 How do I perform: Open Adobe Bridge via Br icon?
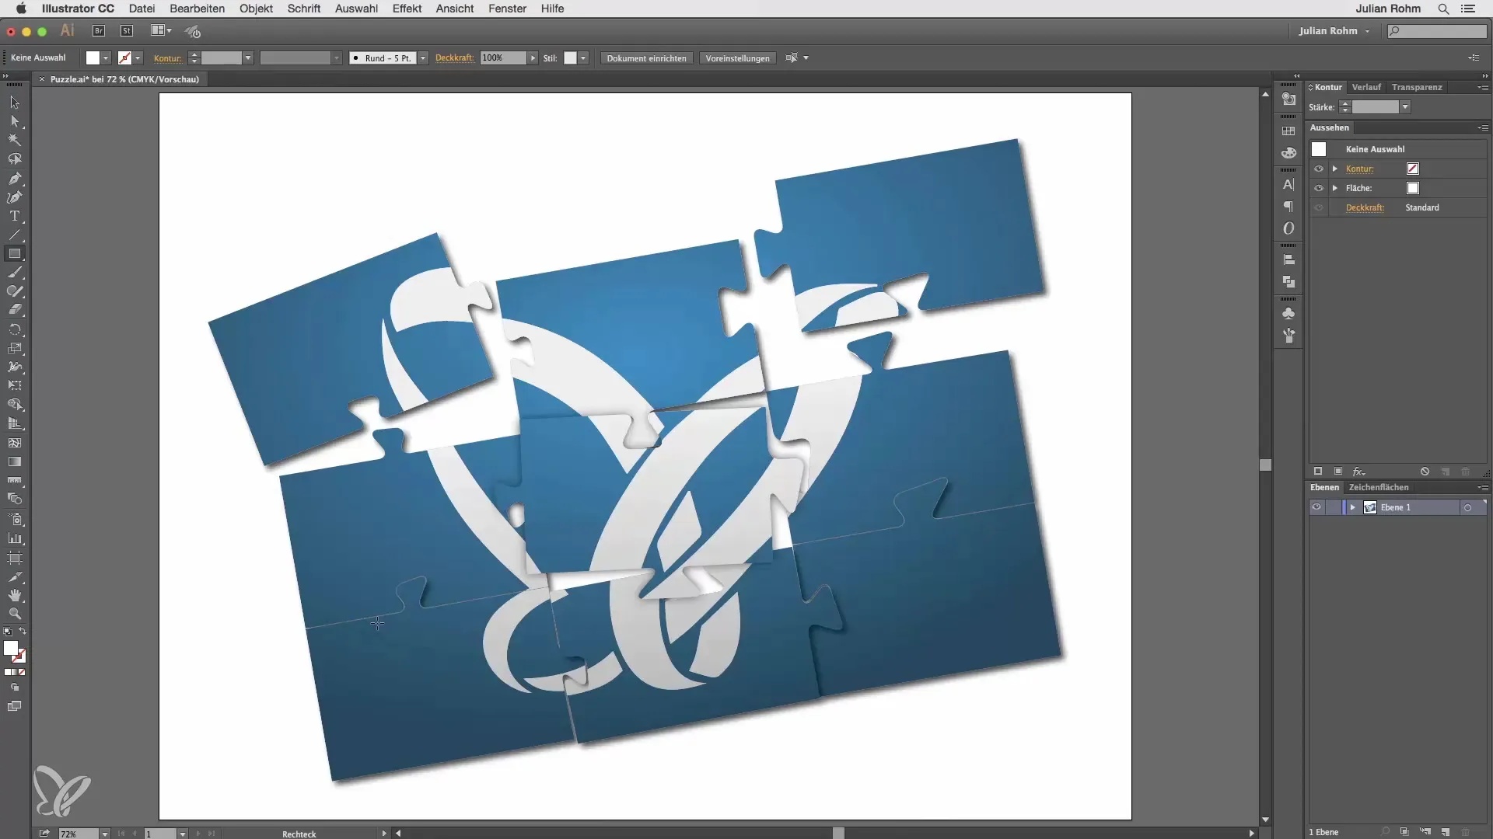[x=99, y=31]
